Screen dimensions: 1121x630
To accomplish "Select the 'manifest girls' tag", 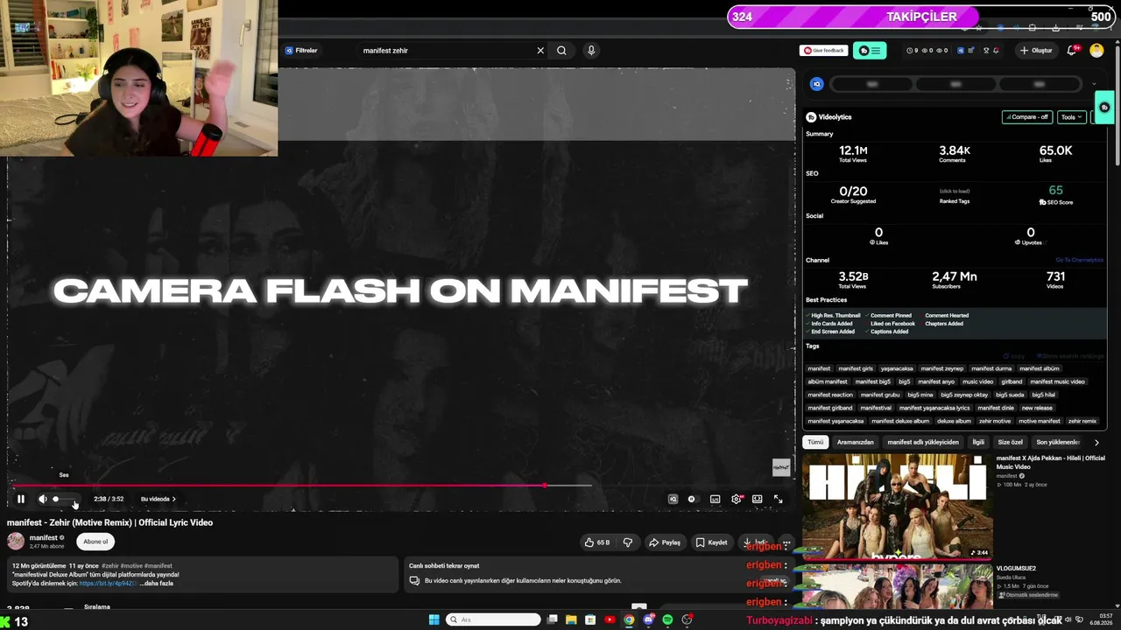I will click(x=856, y=368).
